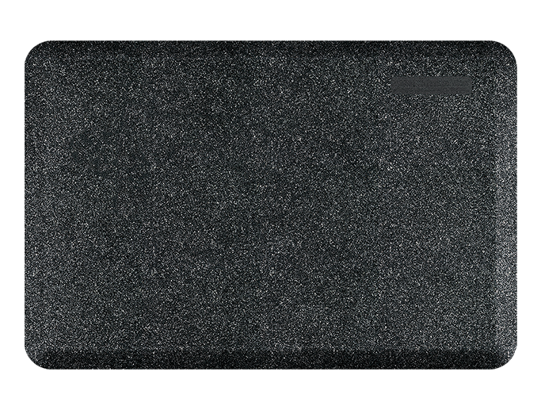Image resolution: width=541 pixels, height=410 pixels.
Task: Click the center of the speckled mat
Action: 270,205
